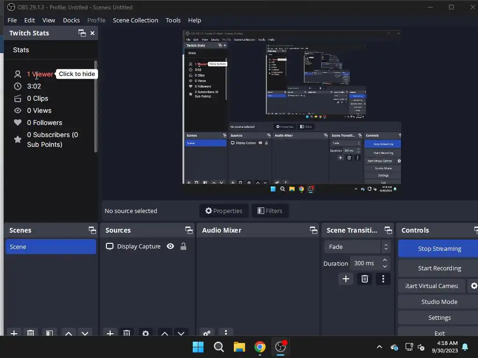
Task: Open source Filters
Action: click(270, 211)
